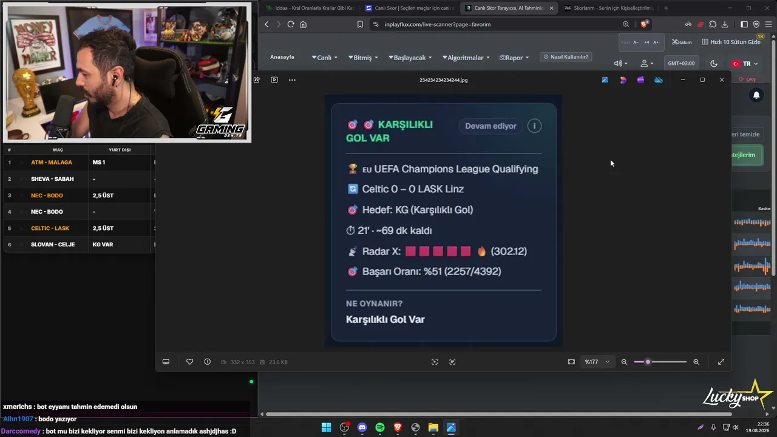
Task: Open the Clipchamp icon in Photos toolbar
Action: coord(640,80)
